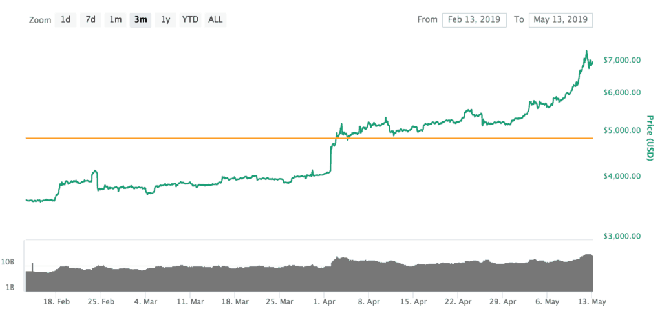Click the $7,000.00 price axis label
Image resolution: width=662 pixels, height=309 pixels.
[x=621, y=60]
